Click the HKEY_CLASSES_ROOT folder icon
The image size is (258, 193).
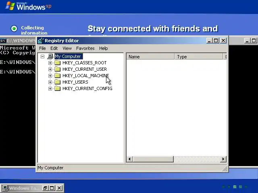pyautogui.click(x=57, y=63)
